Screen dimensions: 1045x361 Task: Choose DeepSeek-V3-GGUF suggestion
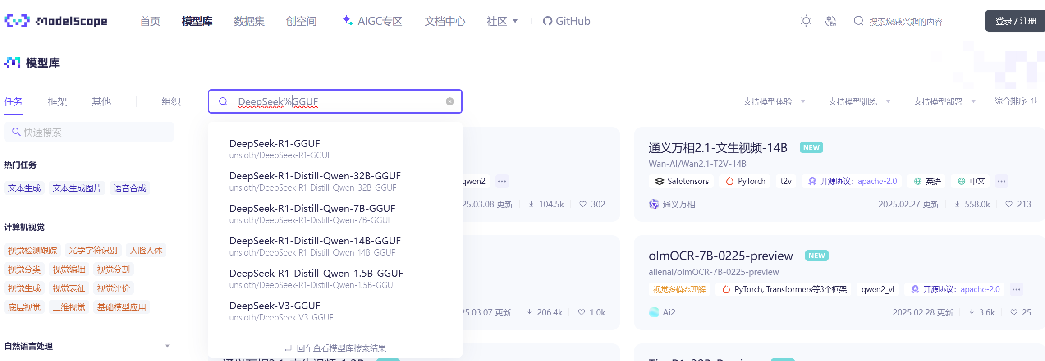(335, 311)
